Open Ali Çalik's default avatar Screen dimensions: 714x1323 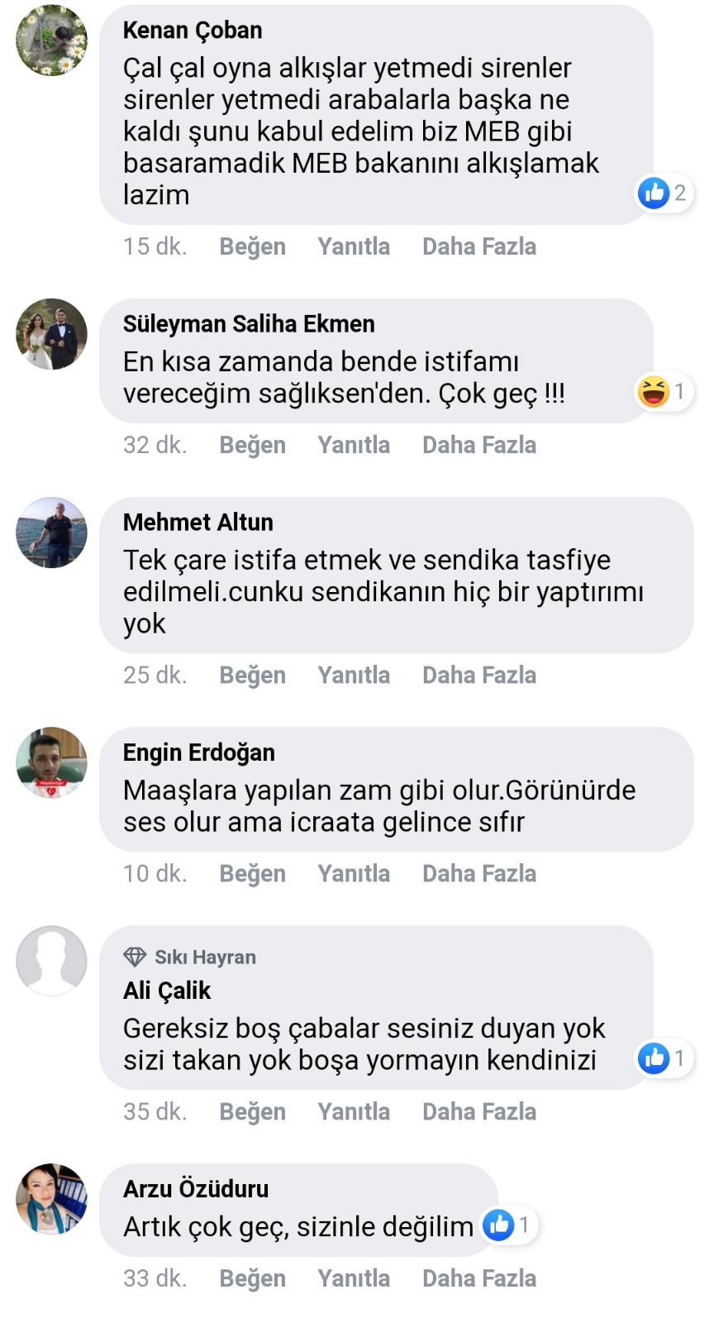pyautogui.click(x=51, y=960)
